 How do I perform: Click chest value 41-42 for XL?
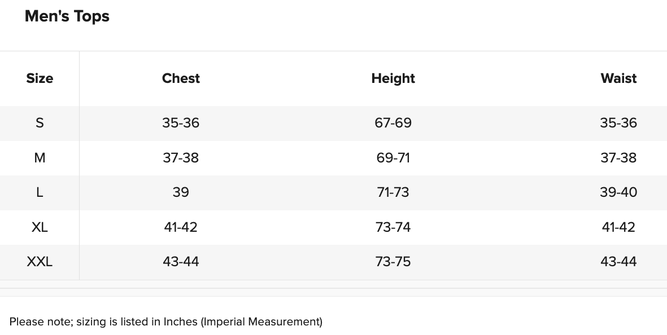(x=181, y=227)
